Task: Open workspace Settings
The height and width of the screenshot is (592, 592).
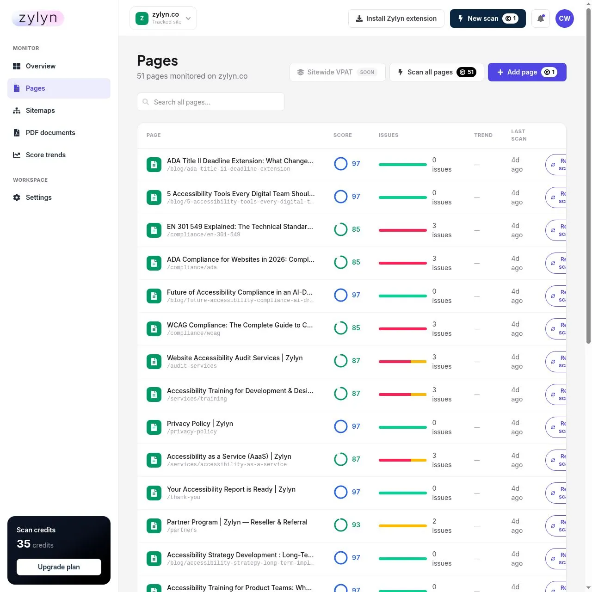Action: click(x=59, y=197)
